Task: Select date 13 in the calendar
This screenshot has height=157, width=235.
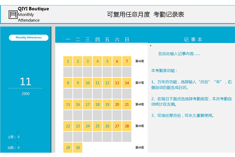Action: pyautogui.click(x=117, y=83)
